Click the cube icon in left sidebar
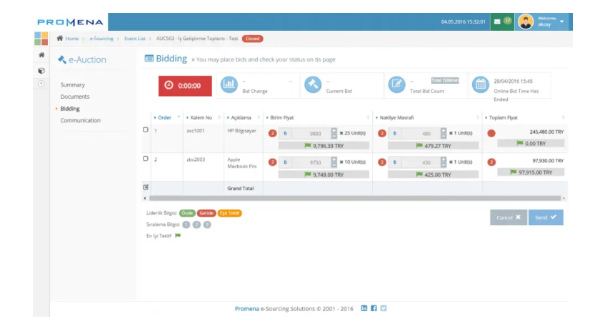605x329 pixels. [41, 70]
